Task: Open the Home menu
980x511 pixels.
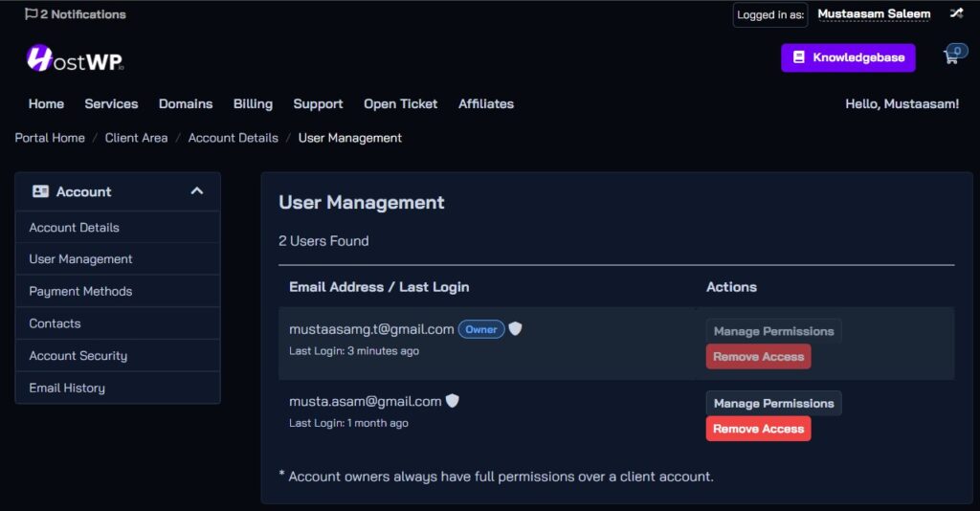Action: pyautogui.click(x=46, y=103)
